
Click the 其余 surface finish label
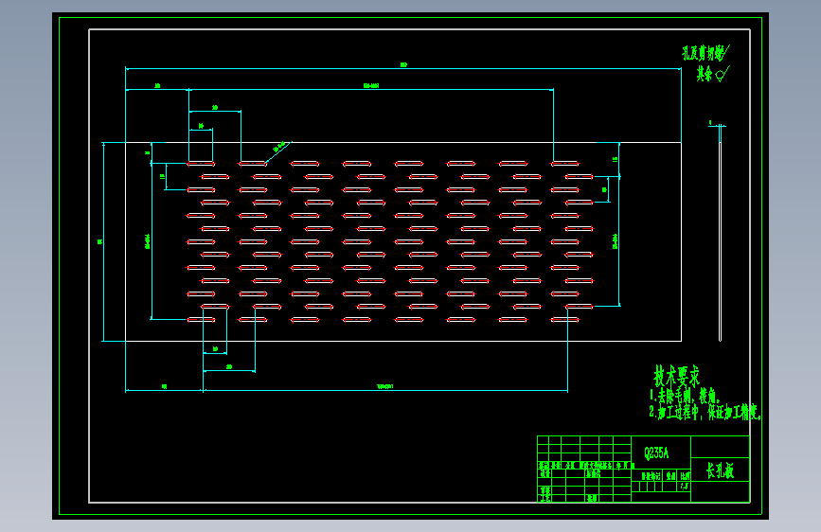705,74
